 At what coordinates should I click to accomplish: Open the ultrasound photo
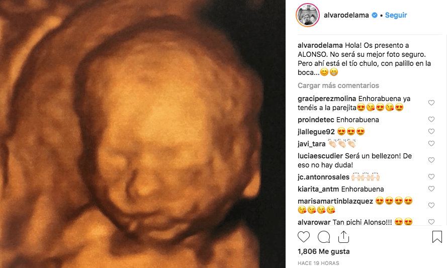[142, 134]
